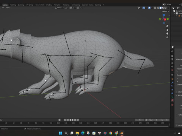This screenshot has width=182, height=136.
Task: Open the gizmos options dropdown arrow
Action: 146,8
